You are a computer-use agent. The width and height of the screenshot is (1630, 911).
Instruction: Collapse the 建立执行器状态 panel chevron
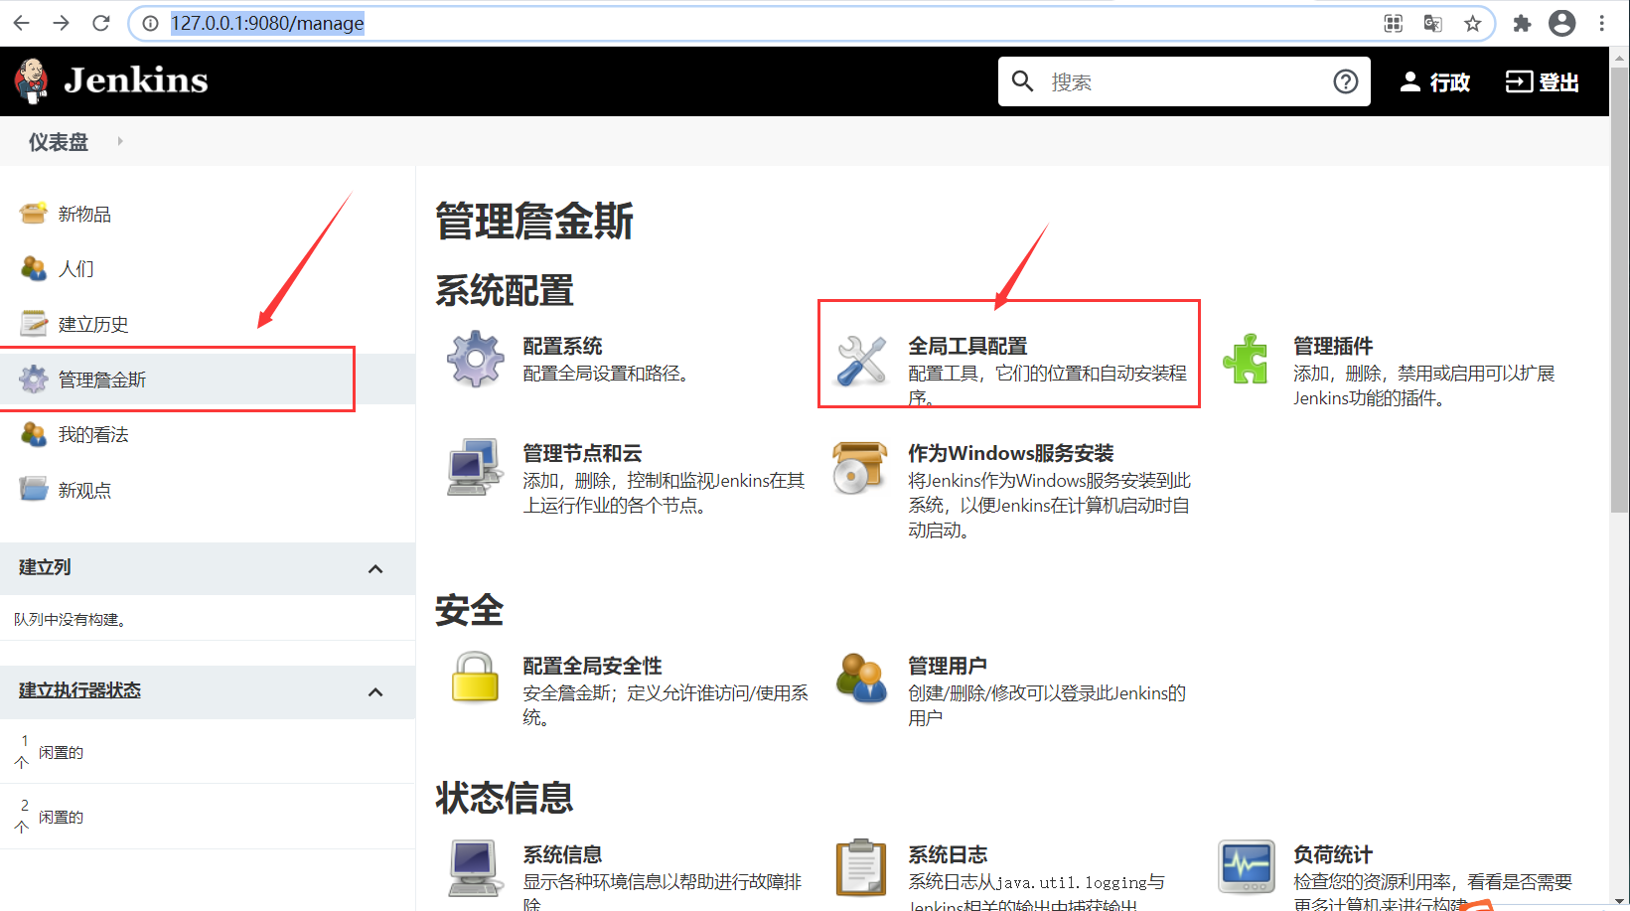pyautogui.click(x=375, y=692)
